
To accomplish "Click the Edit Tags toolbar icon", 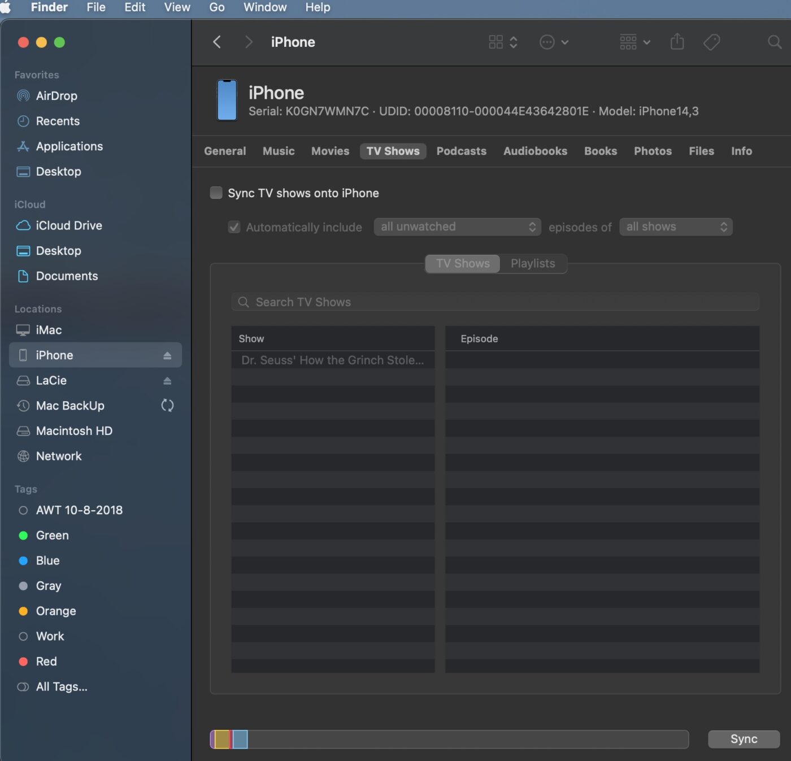I will 711,42.
